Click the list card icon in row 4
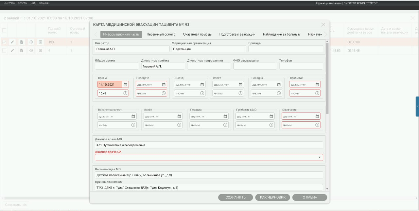Screen dimensions: 419x211 pos(40,51)
